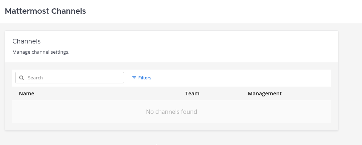This screenshot has width=362, height=145.
Task: Click the gray background right of the Channels panel
Action: [x=350, y=80]
